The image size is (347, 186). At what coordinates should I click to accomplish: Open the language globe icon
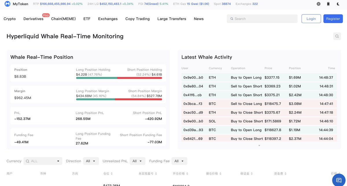click(318, 4)
